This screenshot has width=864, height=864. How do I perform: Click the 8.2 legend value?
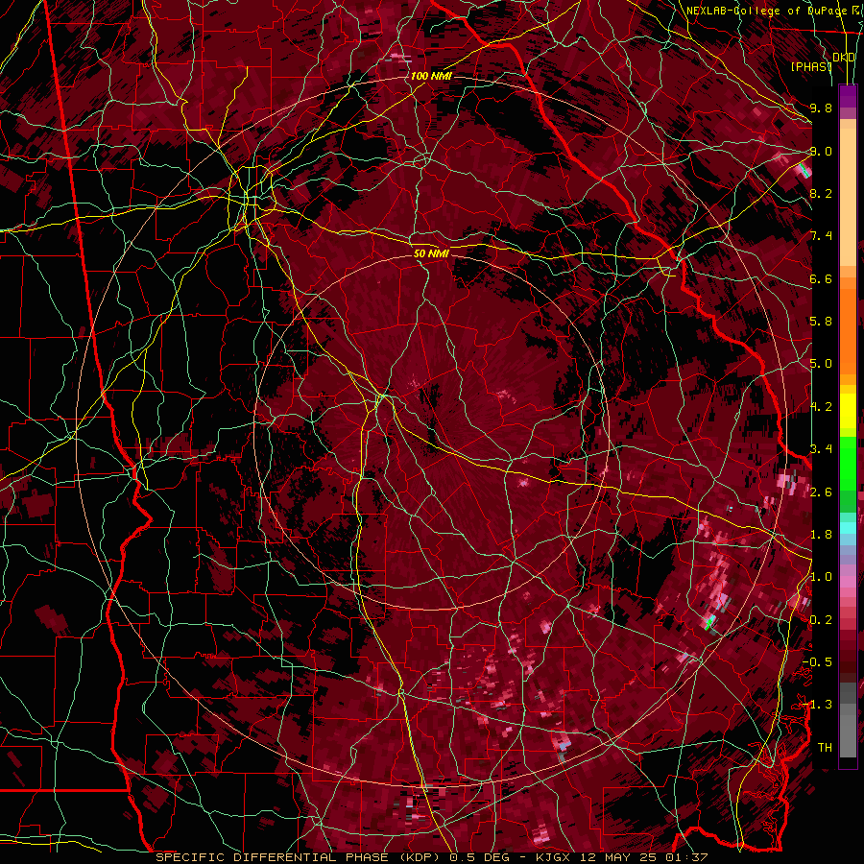tap(821, 193)
